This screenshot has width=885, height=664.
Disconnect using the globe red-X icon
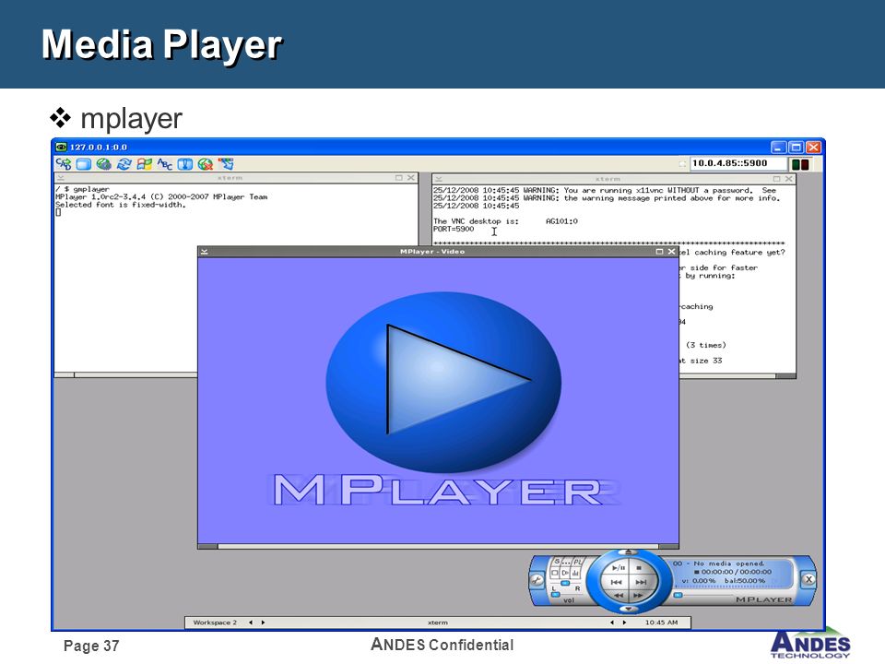click(x=206, y=164)
